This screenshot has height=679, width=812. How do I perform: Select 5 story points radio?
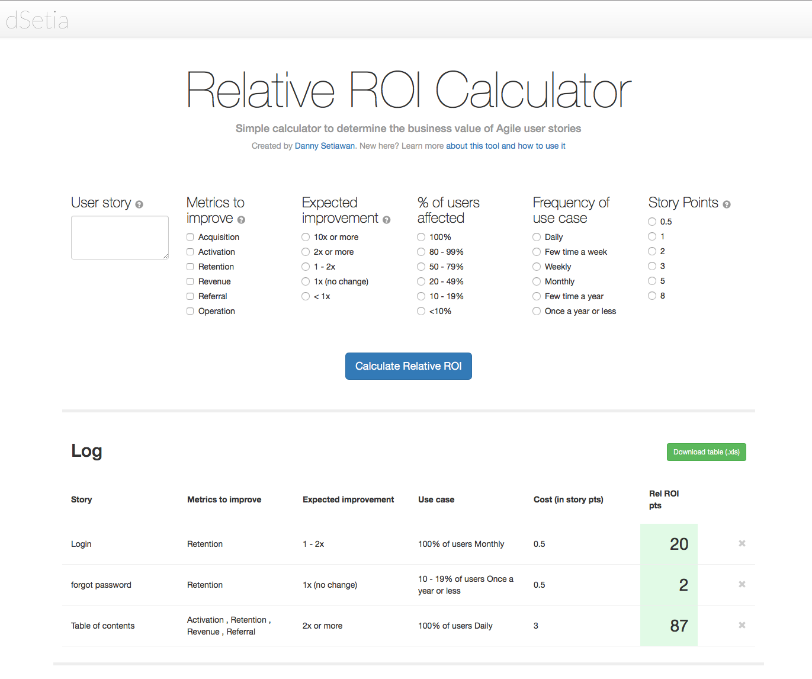652,281
